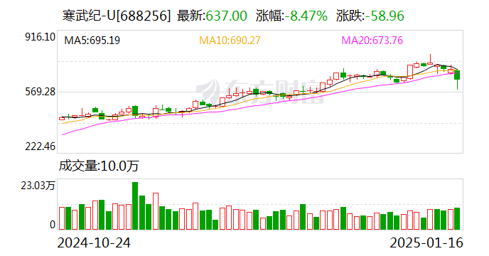Click the 东方财富 watermark logo
Image resolution: width=489 pixels, height=256 pixels.
260,90
